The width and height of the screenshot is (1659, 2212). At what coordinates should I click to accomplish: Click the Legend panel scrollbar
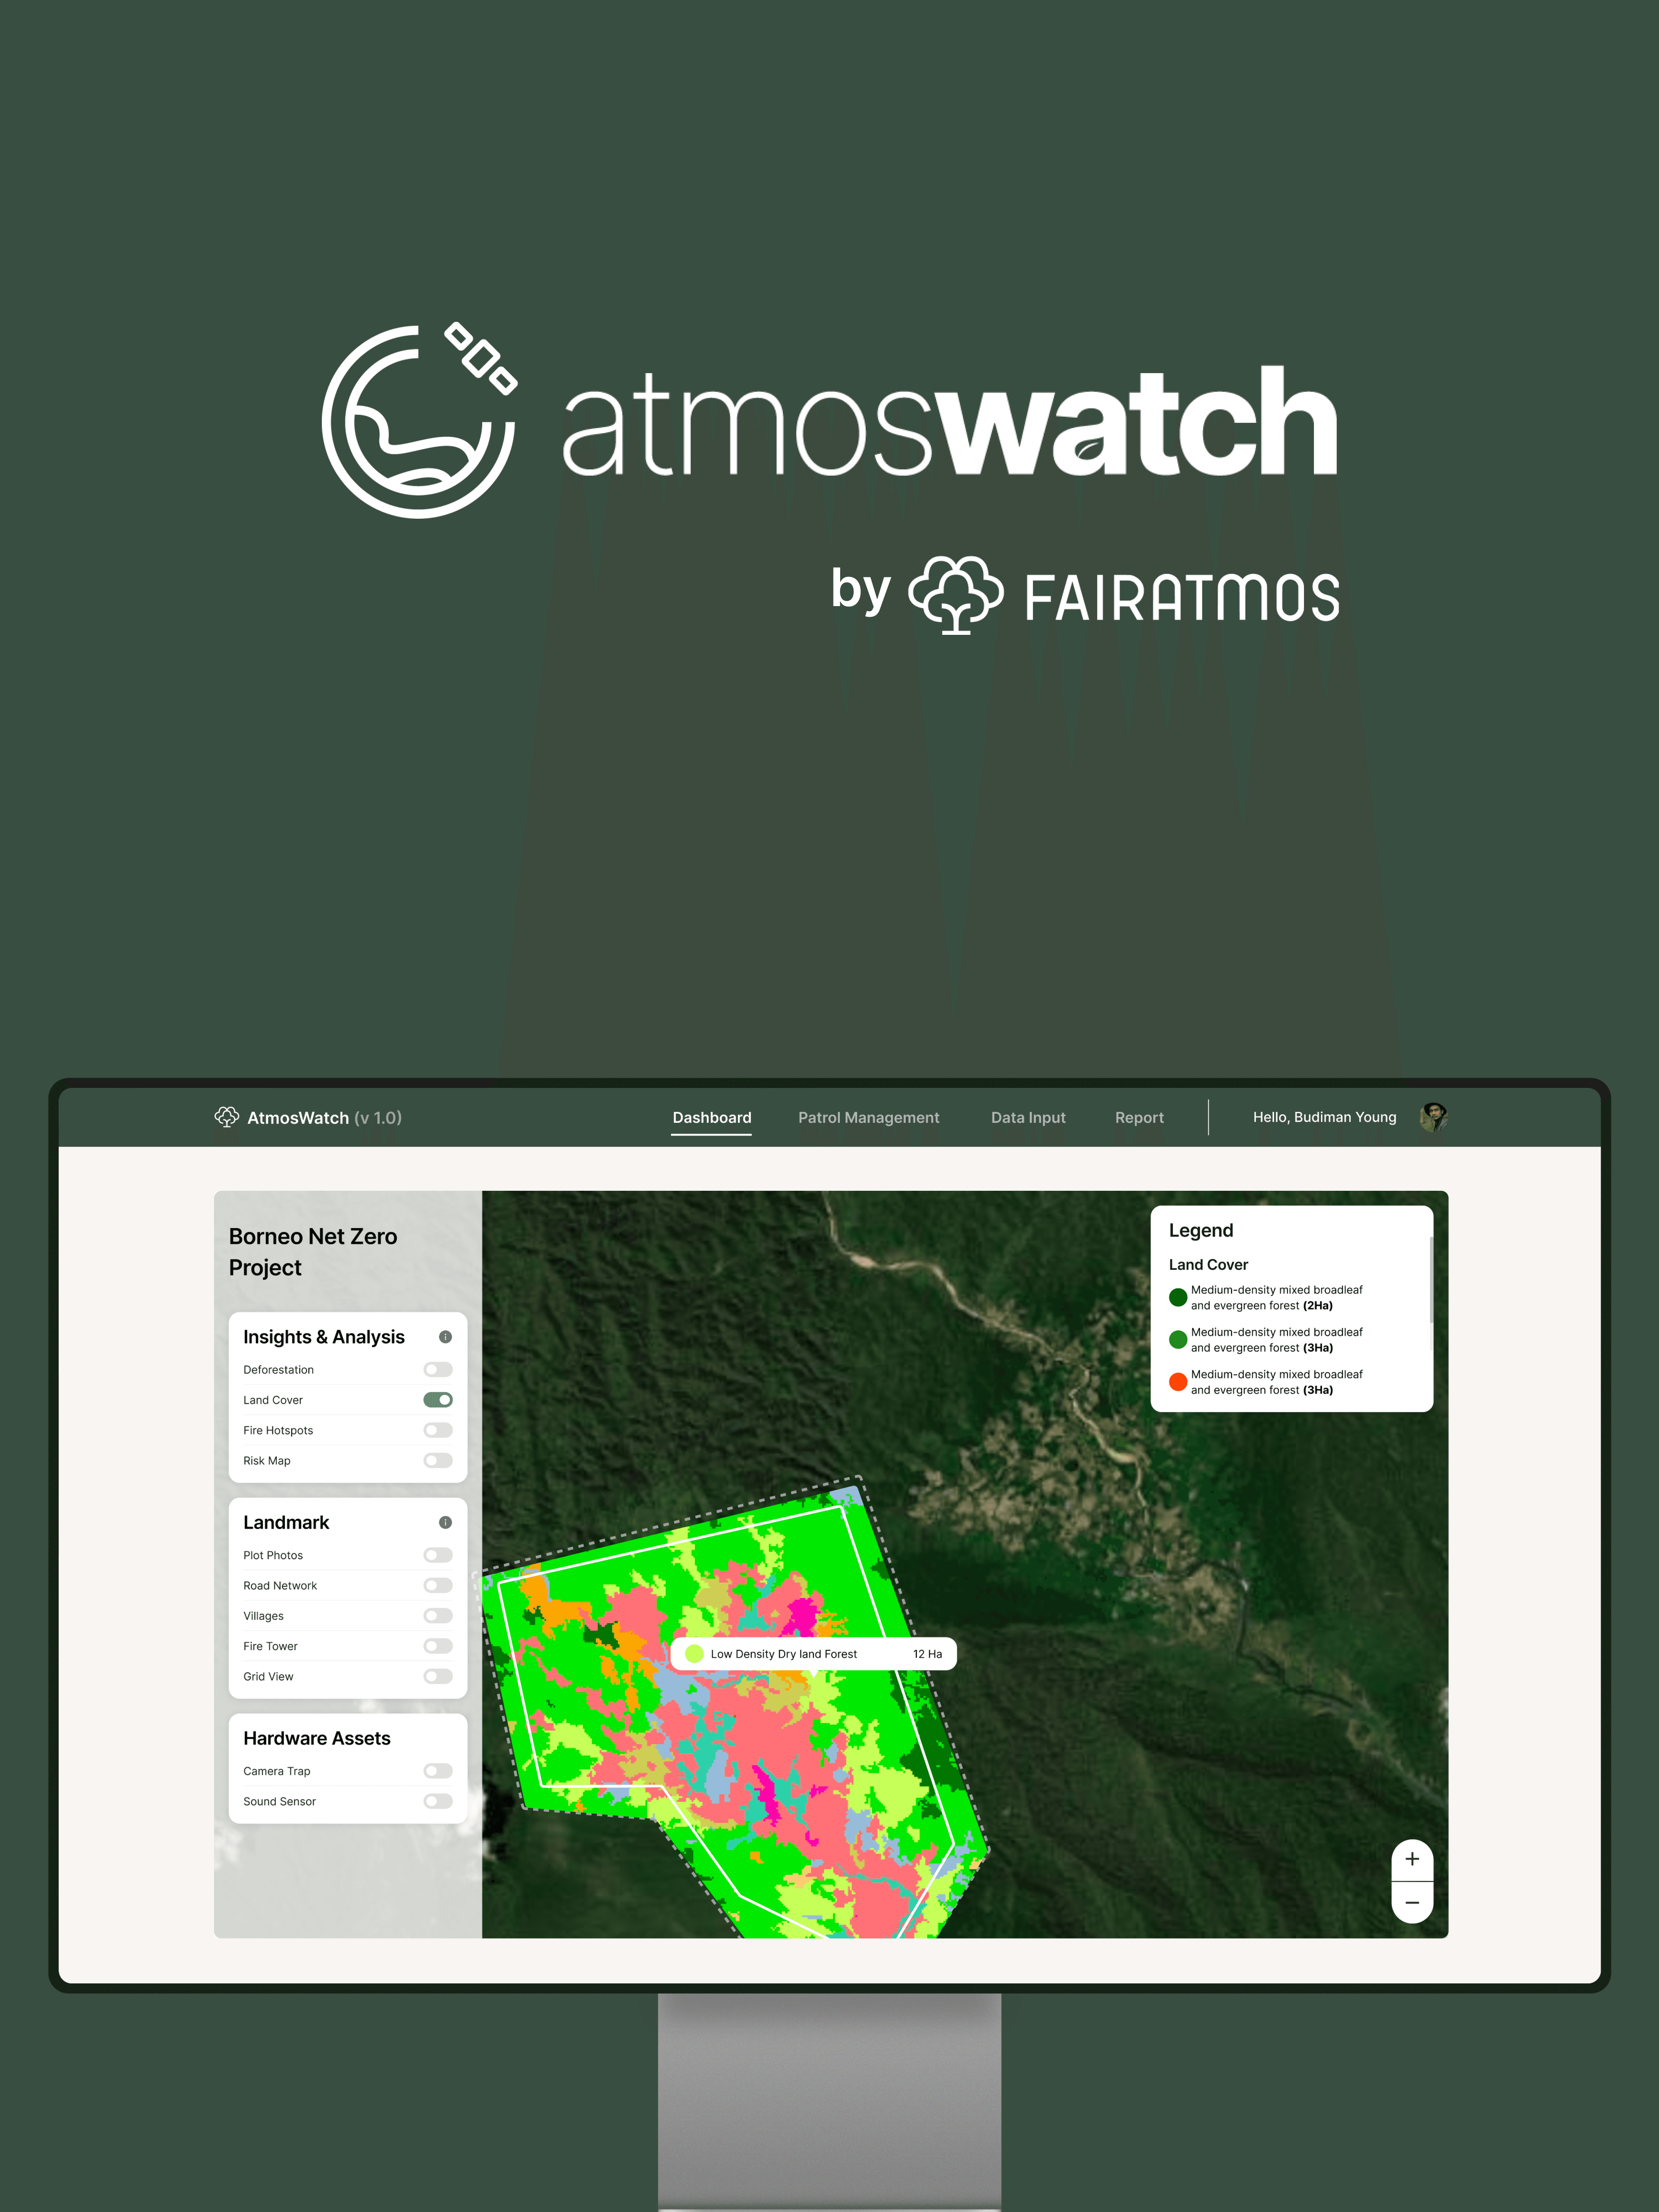tap(1431, 1280)
